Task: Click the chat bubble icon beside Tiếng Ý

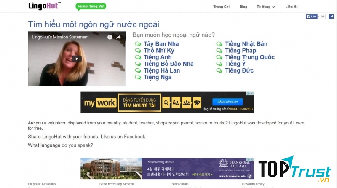Action: (x=219, y=64)
